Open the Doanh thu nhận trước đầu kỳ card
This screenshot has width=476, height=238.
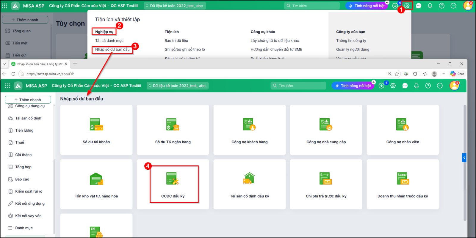tap(403, 184)
